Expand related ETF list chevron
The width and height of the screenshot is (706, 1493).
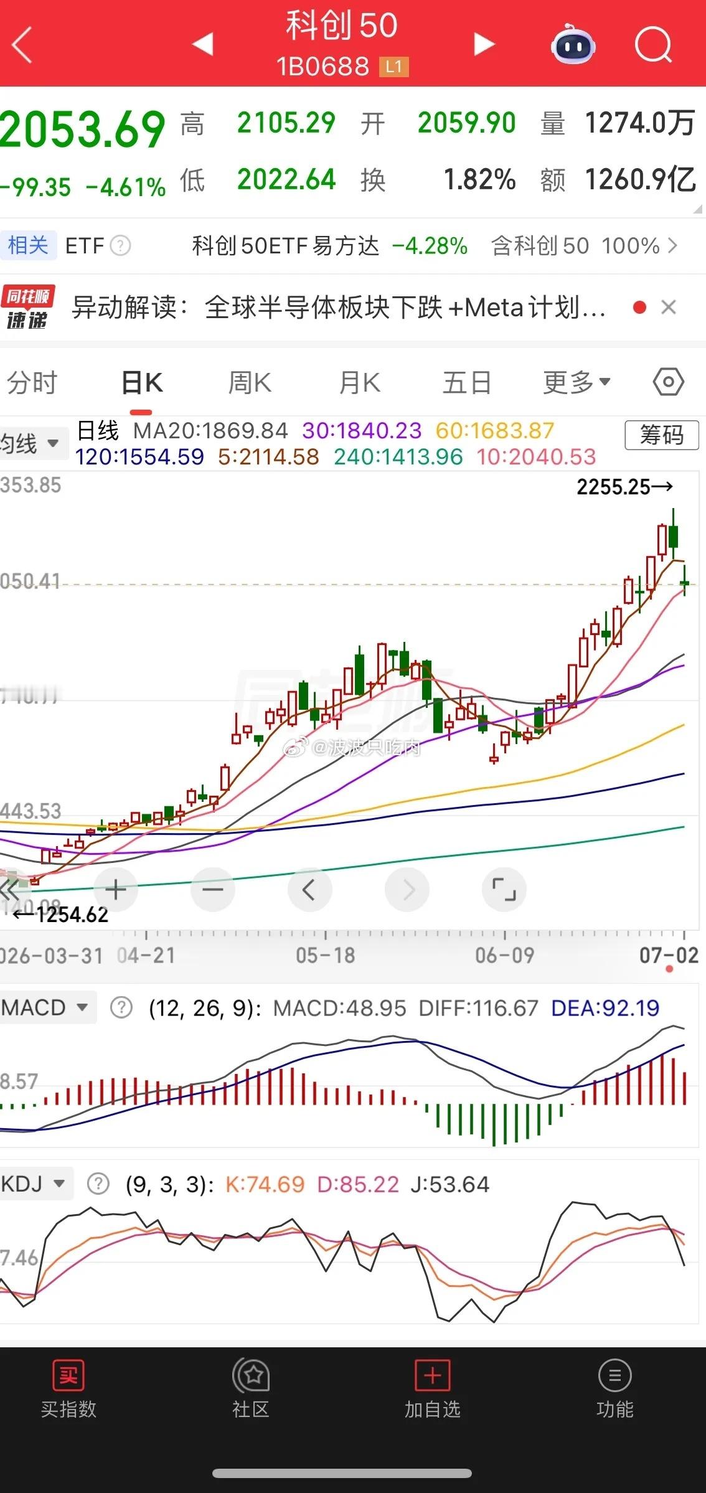[672, 246]
